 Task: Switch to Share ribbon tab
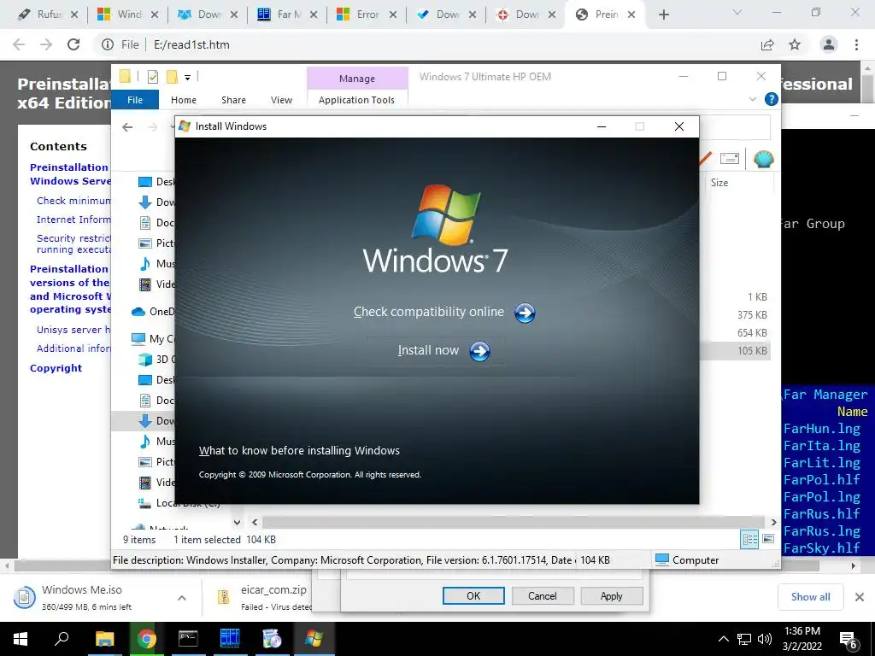(x=233, y=100)
